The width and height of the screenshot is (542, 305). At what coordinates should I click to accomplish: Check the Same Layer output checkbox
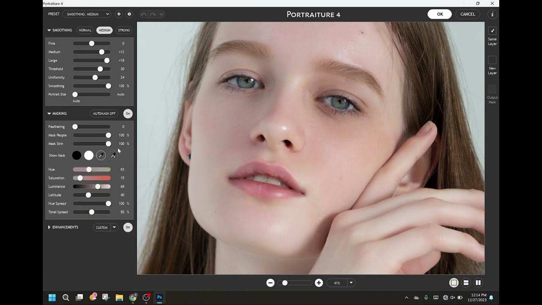492,30
